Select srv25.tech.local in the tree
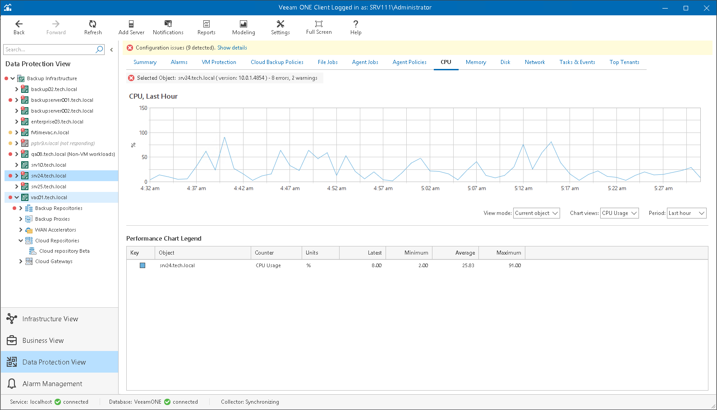 coord(49,187)
